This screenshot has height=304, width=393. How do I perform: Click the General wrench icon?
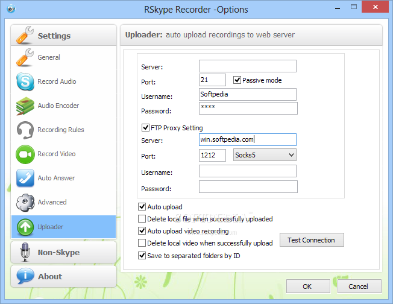[x=25, y=57]
